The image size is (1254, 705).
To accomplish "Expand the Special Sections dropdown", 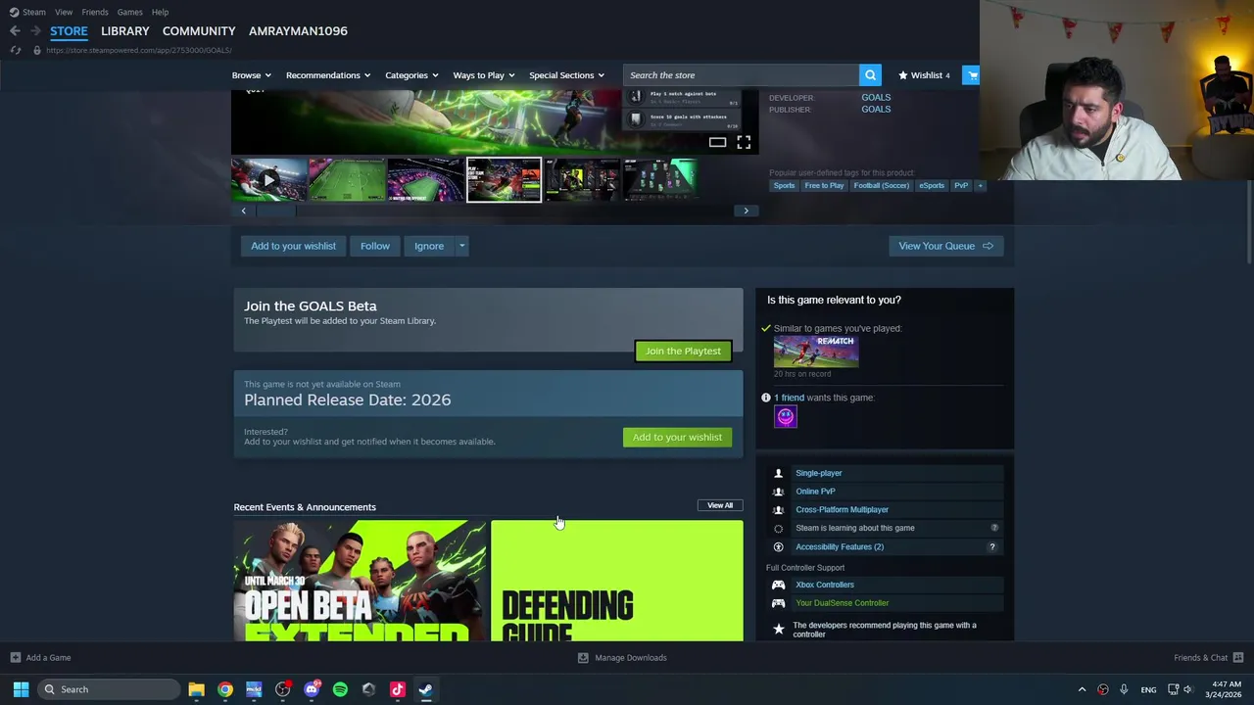I will 566,75.
